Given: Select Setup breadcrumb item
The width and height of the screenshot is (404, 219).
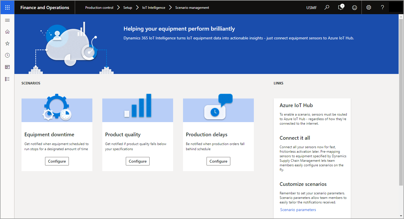Looking at the screenshot, I should (x=127, y=8).
